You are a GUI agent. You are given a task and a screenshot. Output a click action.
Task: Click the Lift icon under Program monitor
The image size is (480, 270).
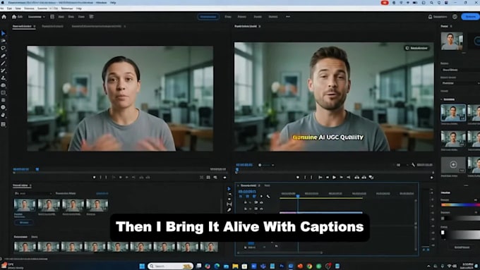click(x=357, y=178)
